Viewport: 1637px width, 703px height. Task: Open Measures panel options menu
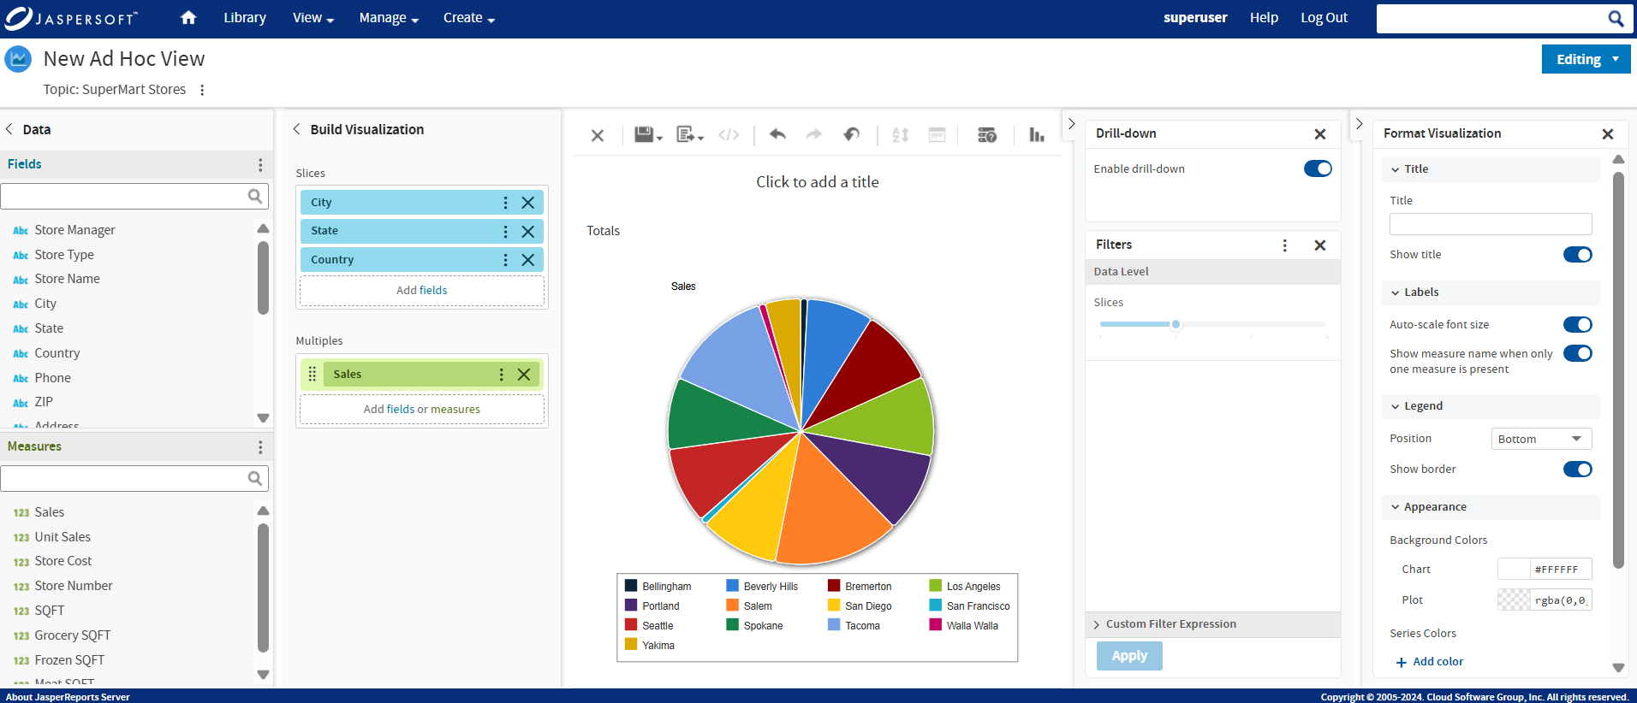click(260, 446)
